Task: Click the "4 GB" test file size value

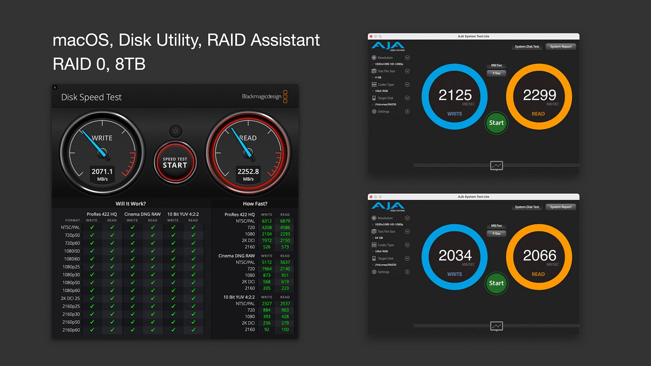Action: pos(378,78)
